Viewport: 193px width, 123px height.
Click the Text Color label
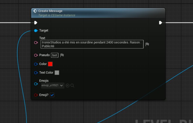coord(46,73)
